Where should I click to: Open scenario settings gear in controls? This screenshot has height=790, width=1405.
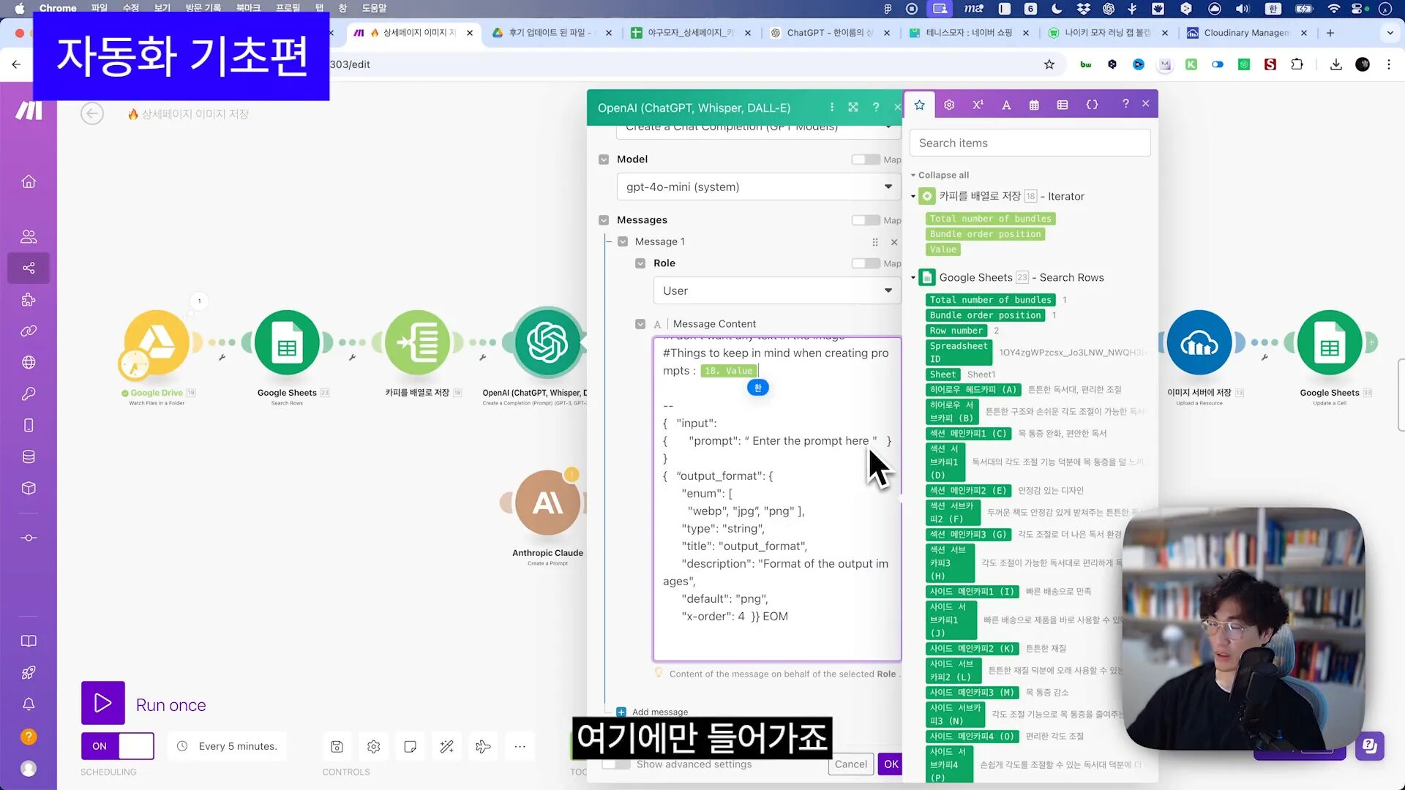tap(373, 746)
